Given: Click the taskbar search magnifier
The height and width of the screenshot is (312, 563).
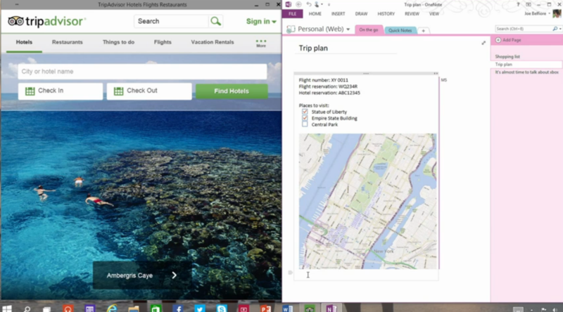Looking at the screenshot, I should 27,308.
